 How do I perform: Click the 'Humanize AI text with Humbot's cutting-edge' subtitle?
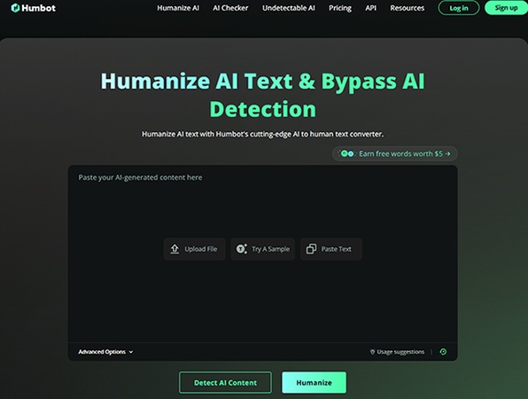click(262, 134)
